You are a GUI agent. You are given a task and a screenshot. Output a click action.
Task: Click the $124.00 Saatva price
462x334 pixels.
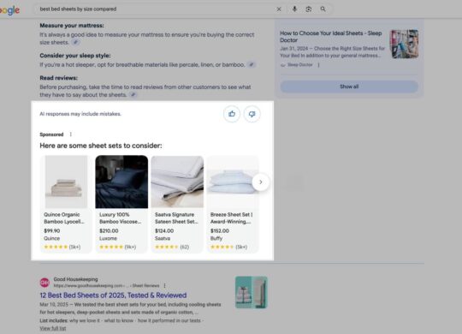[164, 230]
